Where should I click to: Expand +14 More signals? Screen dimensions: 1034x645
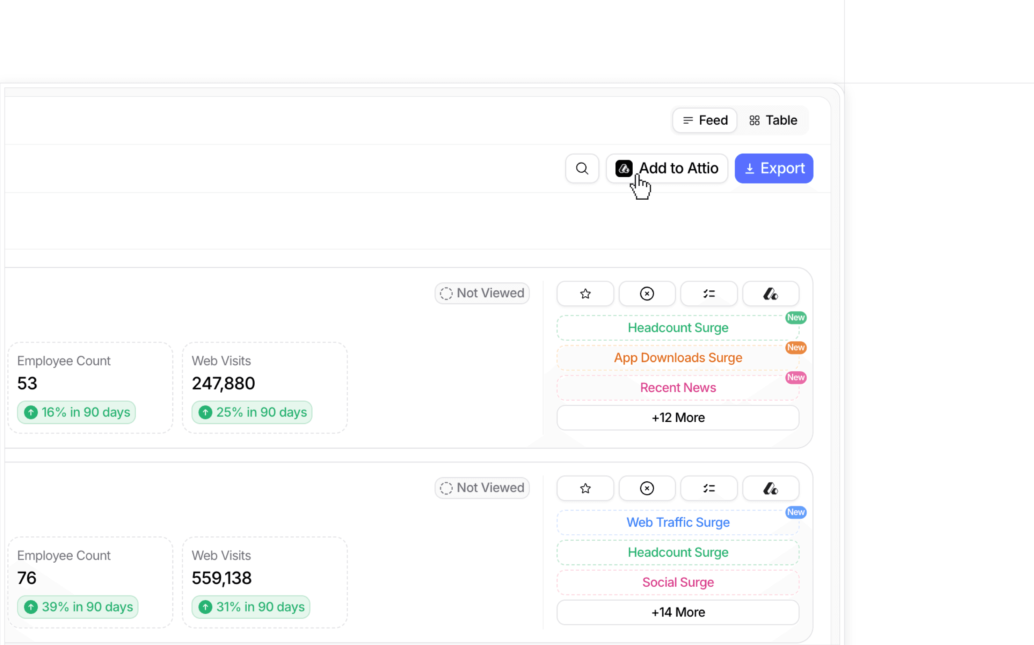(x=678, y=612)
